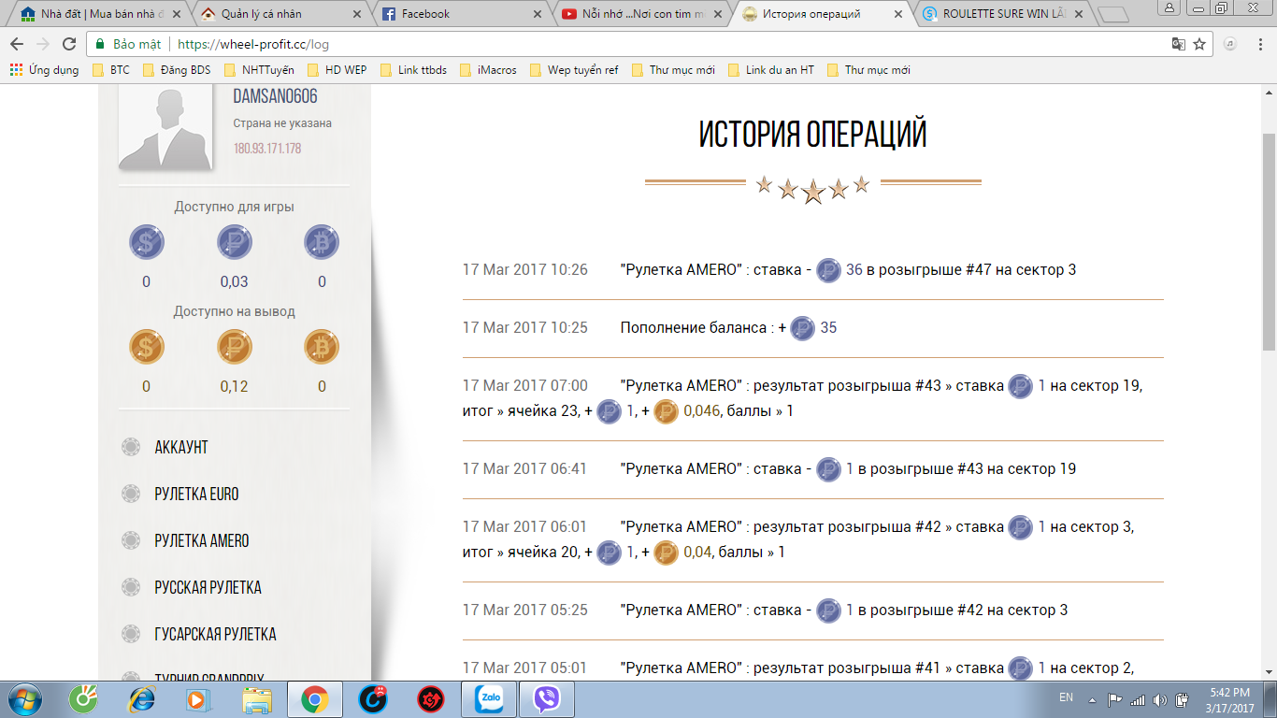Click the gold bitcoin coin under Доступно на вывод
1277x718 pixels.
[322, 347]
